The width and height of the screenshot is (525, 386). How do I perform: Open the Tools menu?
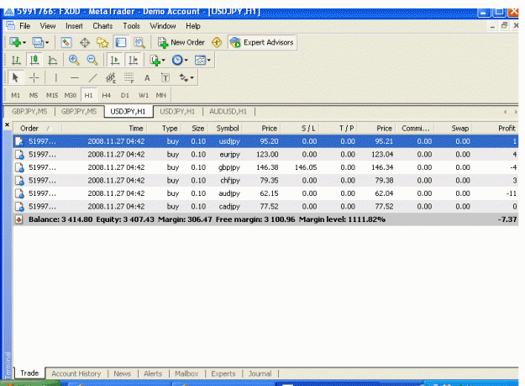(131, 26)
